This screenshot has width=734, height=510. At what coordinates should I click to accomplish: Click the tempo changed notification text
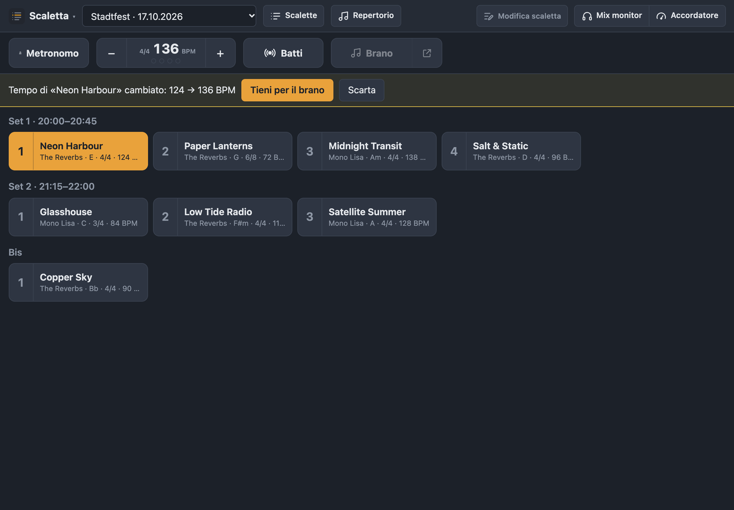pyautogui.click(x=122, y=90)
